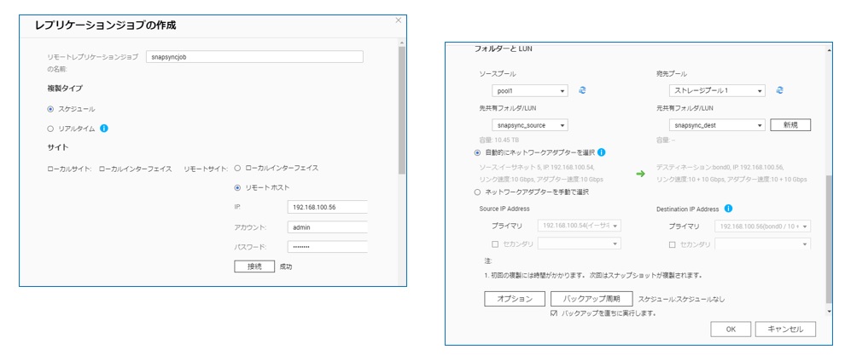Open the pool1 source pool dropdown

tap(530, 90)
